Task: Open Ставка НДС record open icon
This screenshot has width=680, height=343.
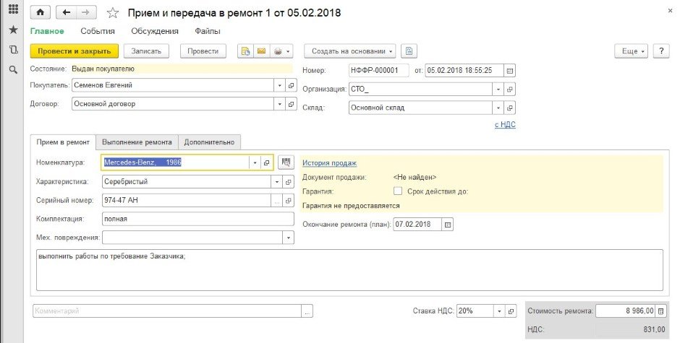Action: [511, 311]
